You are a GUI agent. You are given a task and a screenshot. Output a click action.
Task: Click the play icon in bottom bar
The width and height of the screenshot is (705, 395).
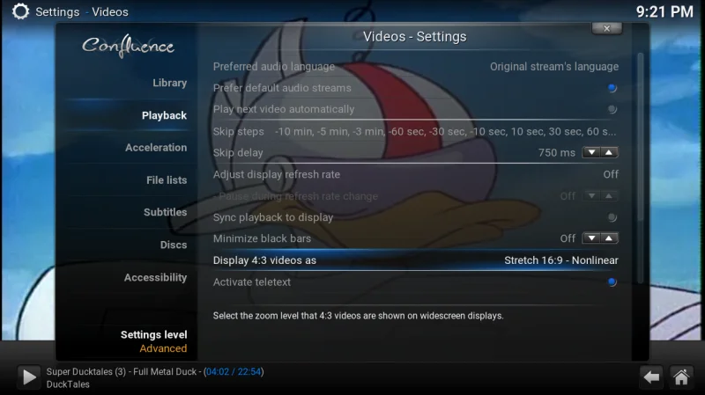(29, 377)
